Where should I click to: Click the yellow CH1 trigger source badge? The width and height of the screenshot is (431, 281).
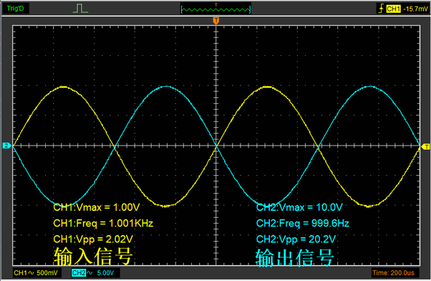pos(393,8)
